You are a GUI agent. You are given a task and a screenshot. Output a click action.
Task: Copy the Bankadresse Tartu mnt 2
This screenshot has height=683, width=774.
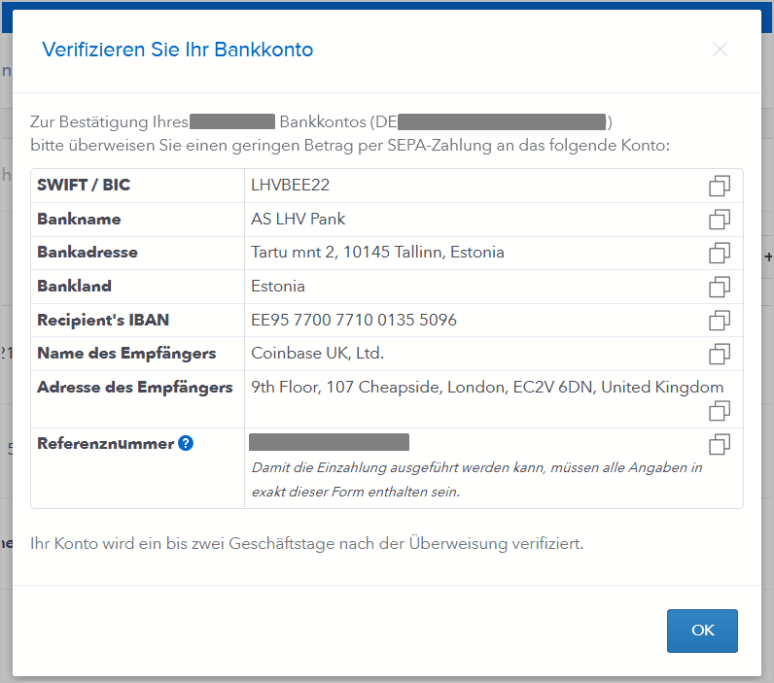coord(720,253)
